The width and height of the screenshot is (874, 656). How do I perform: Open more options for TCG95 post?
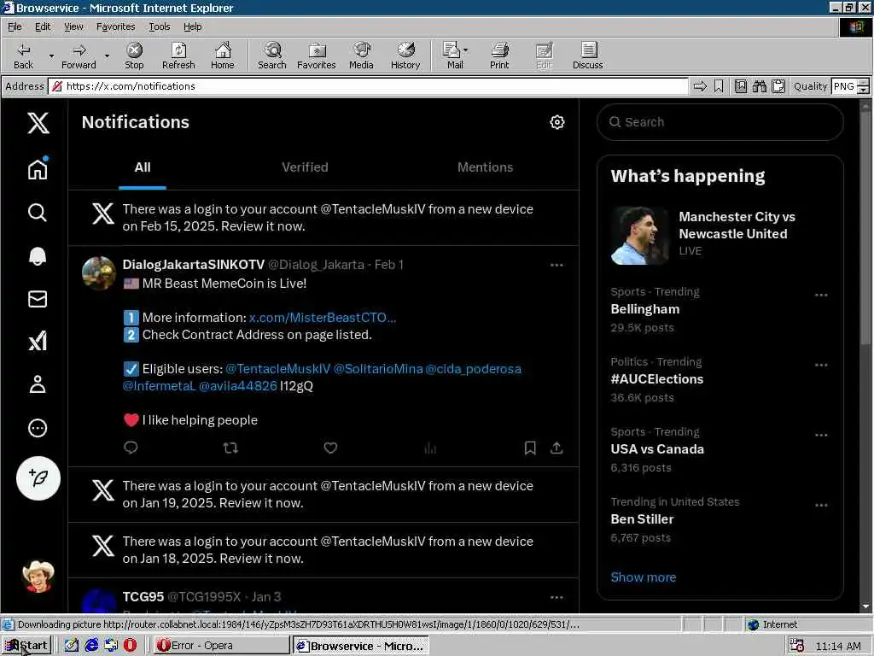[556, 597]
